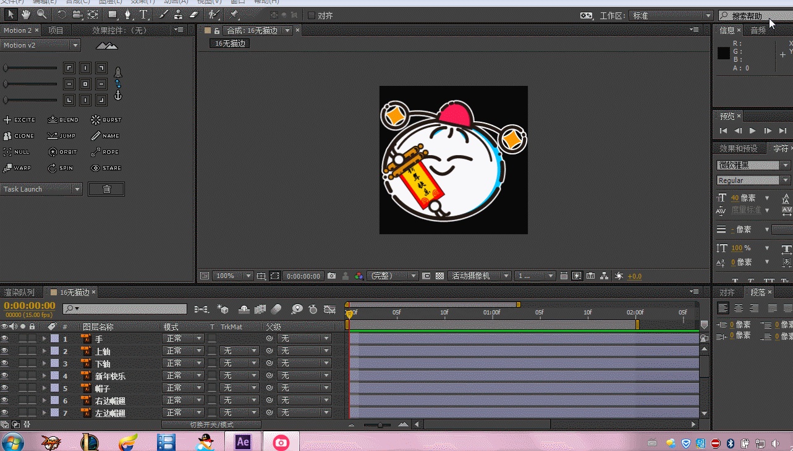This screenshot has width=793, height=451.
Task: Click the EXCITE icon in Motion 2
Action: pyautogui.click(x=8, y=120)
